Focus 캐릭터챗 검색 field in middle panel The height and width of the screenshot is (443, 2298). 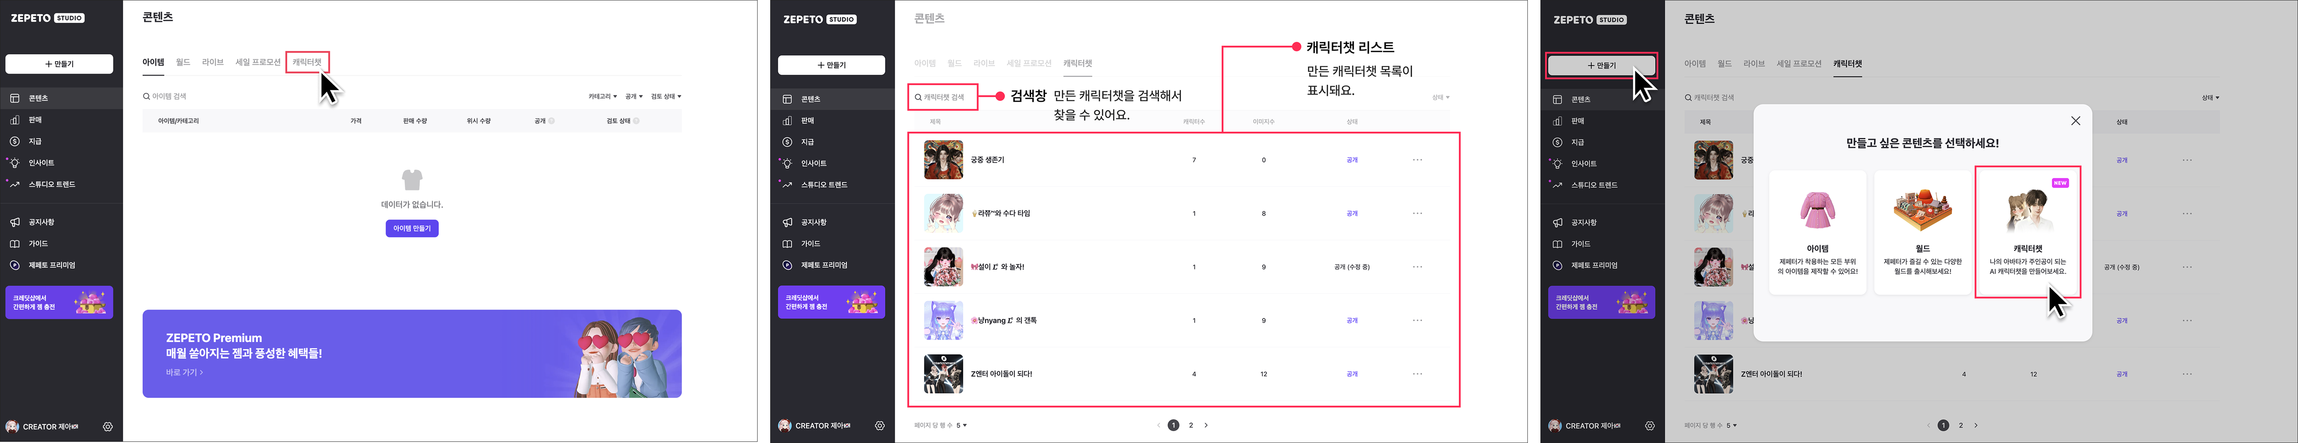tap(943, 97)
